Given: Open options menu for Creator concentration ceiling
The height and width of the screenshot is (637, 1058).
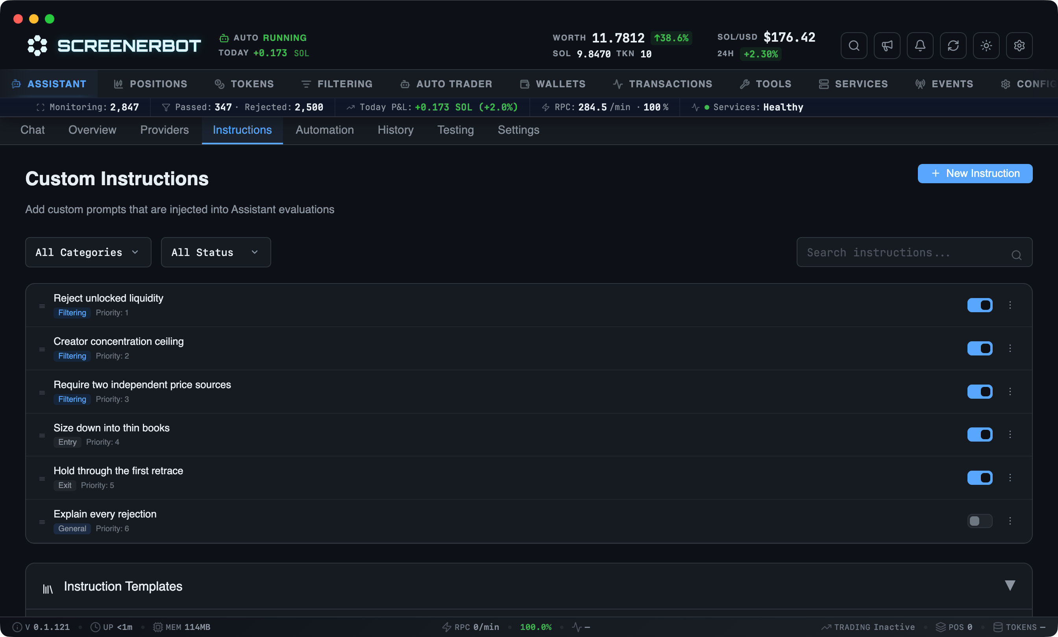Looking at the screenshot, I should 1010,348.
